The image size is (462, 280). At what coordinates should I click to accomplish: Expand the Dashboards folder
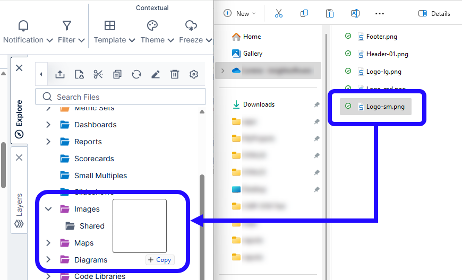pos(48,125)
